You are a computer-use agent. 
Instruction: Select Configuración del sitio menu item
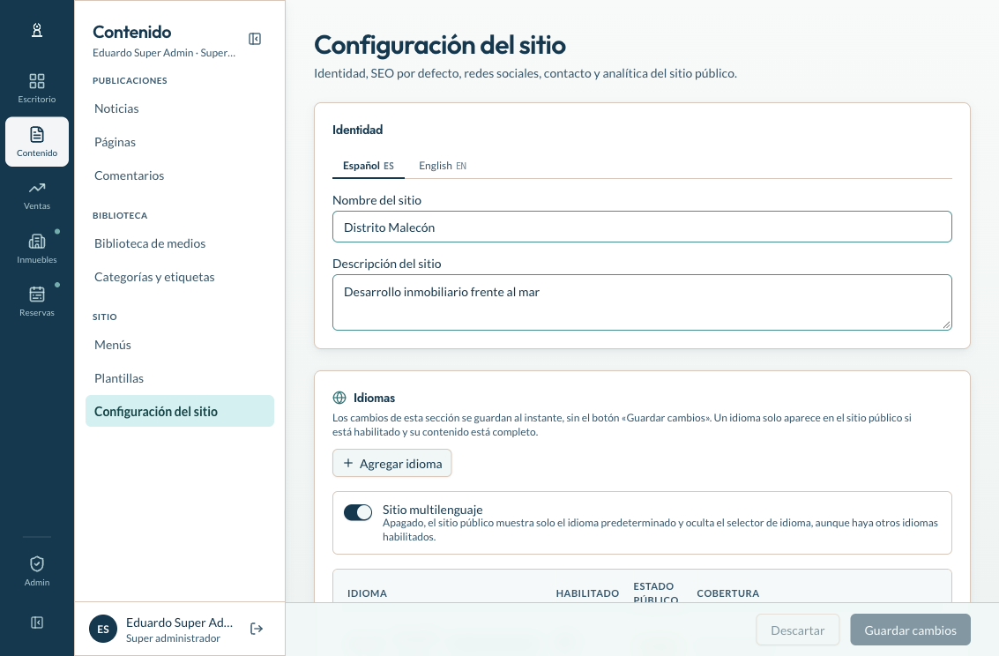click(x=180, y=412)
